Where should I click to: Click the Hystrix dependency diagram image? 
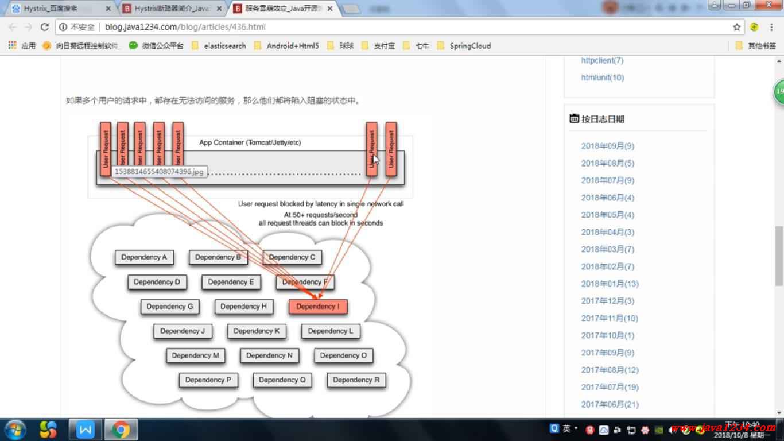point(250,267)
